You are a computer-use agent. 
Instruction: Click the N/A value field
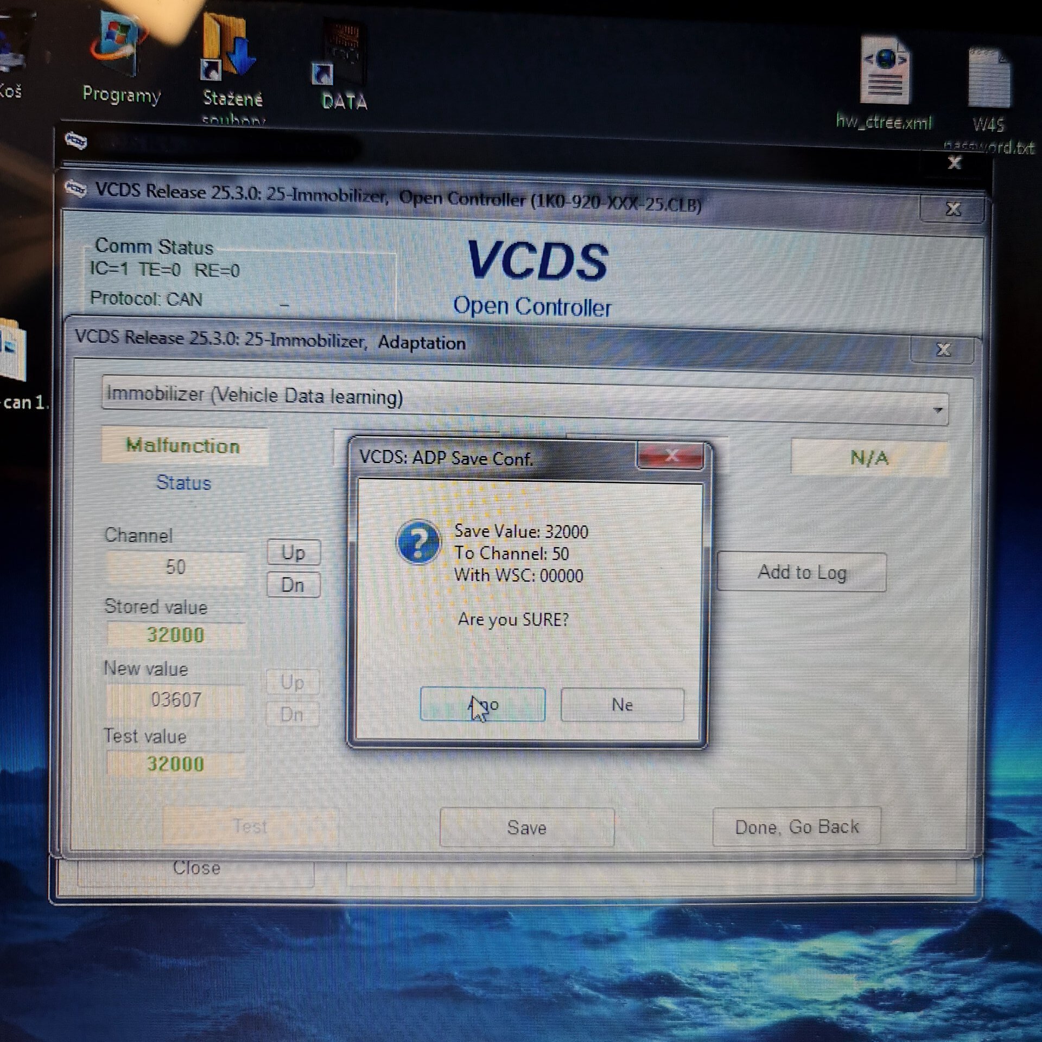click(x=869, y=458)
